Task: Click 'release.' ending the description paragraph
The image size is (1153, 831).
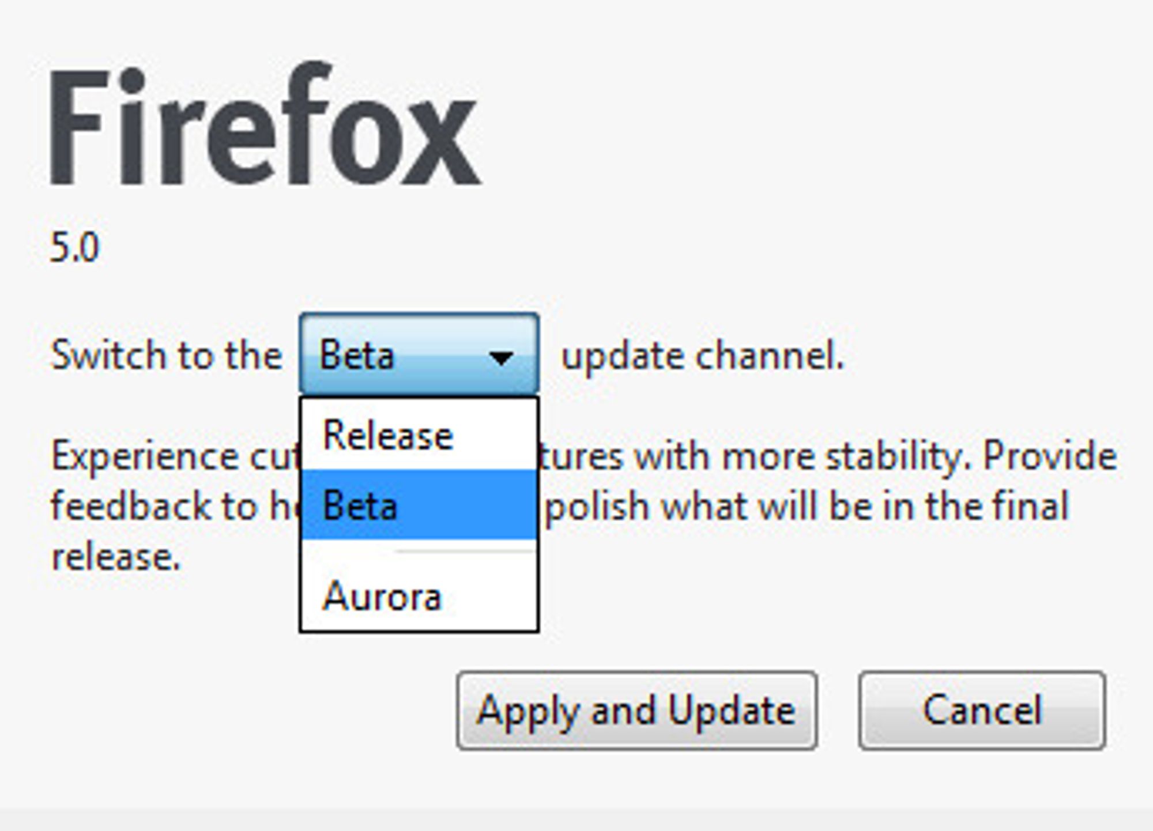Action: [116, 557]
